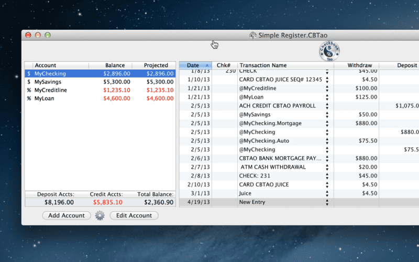Click the % icon beside MyCreditline
Viewport: 419px width, 262px height.
[29, 90]
